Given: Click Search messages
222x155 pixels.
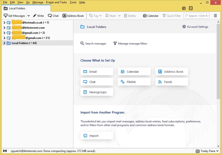Looking at the screenshot, I should pos(93,43).
